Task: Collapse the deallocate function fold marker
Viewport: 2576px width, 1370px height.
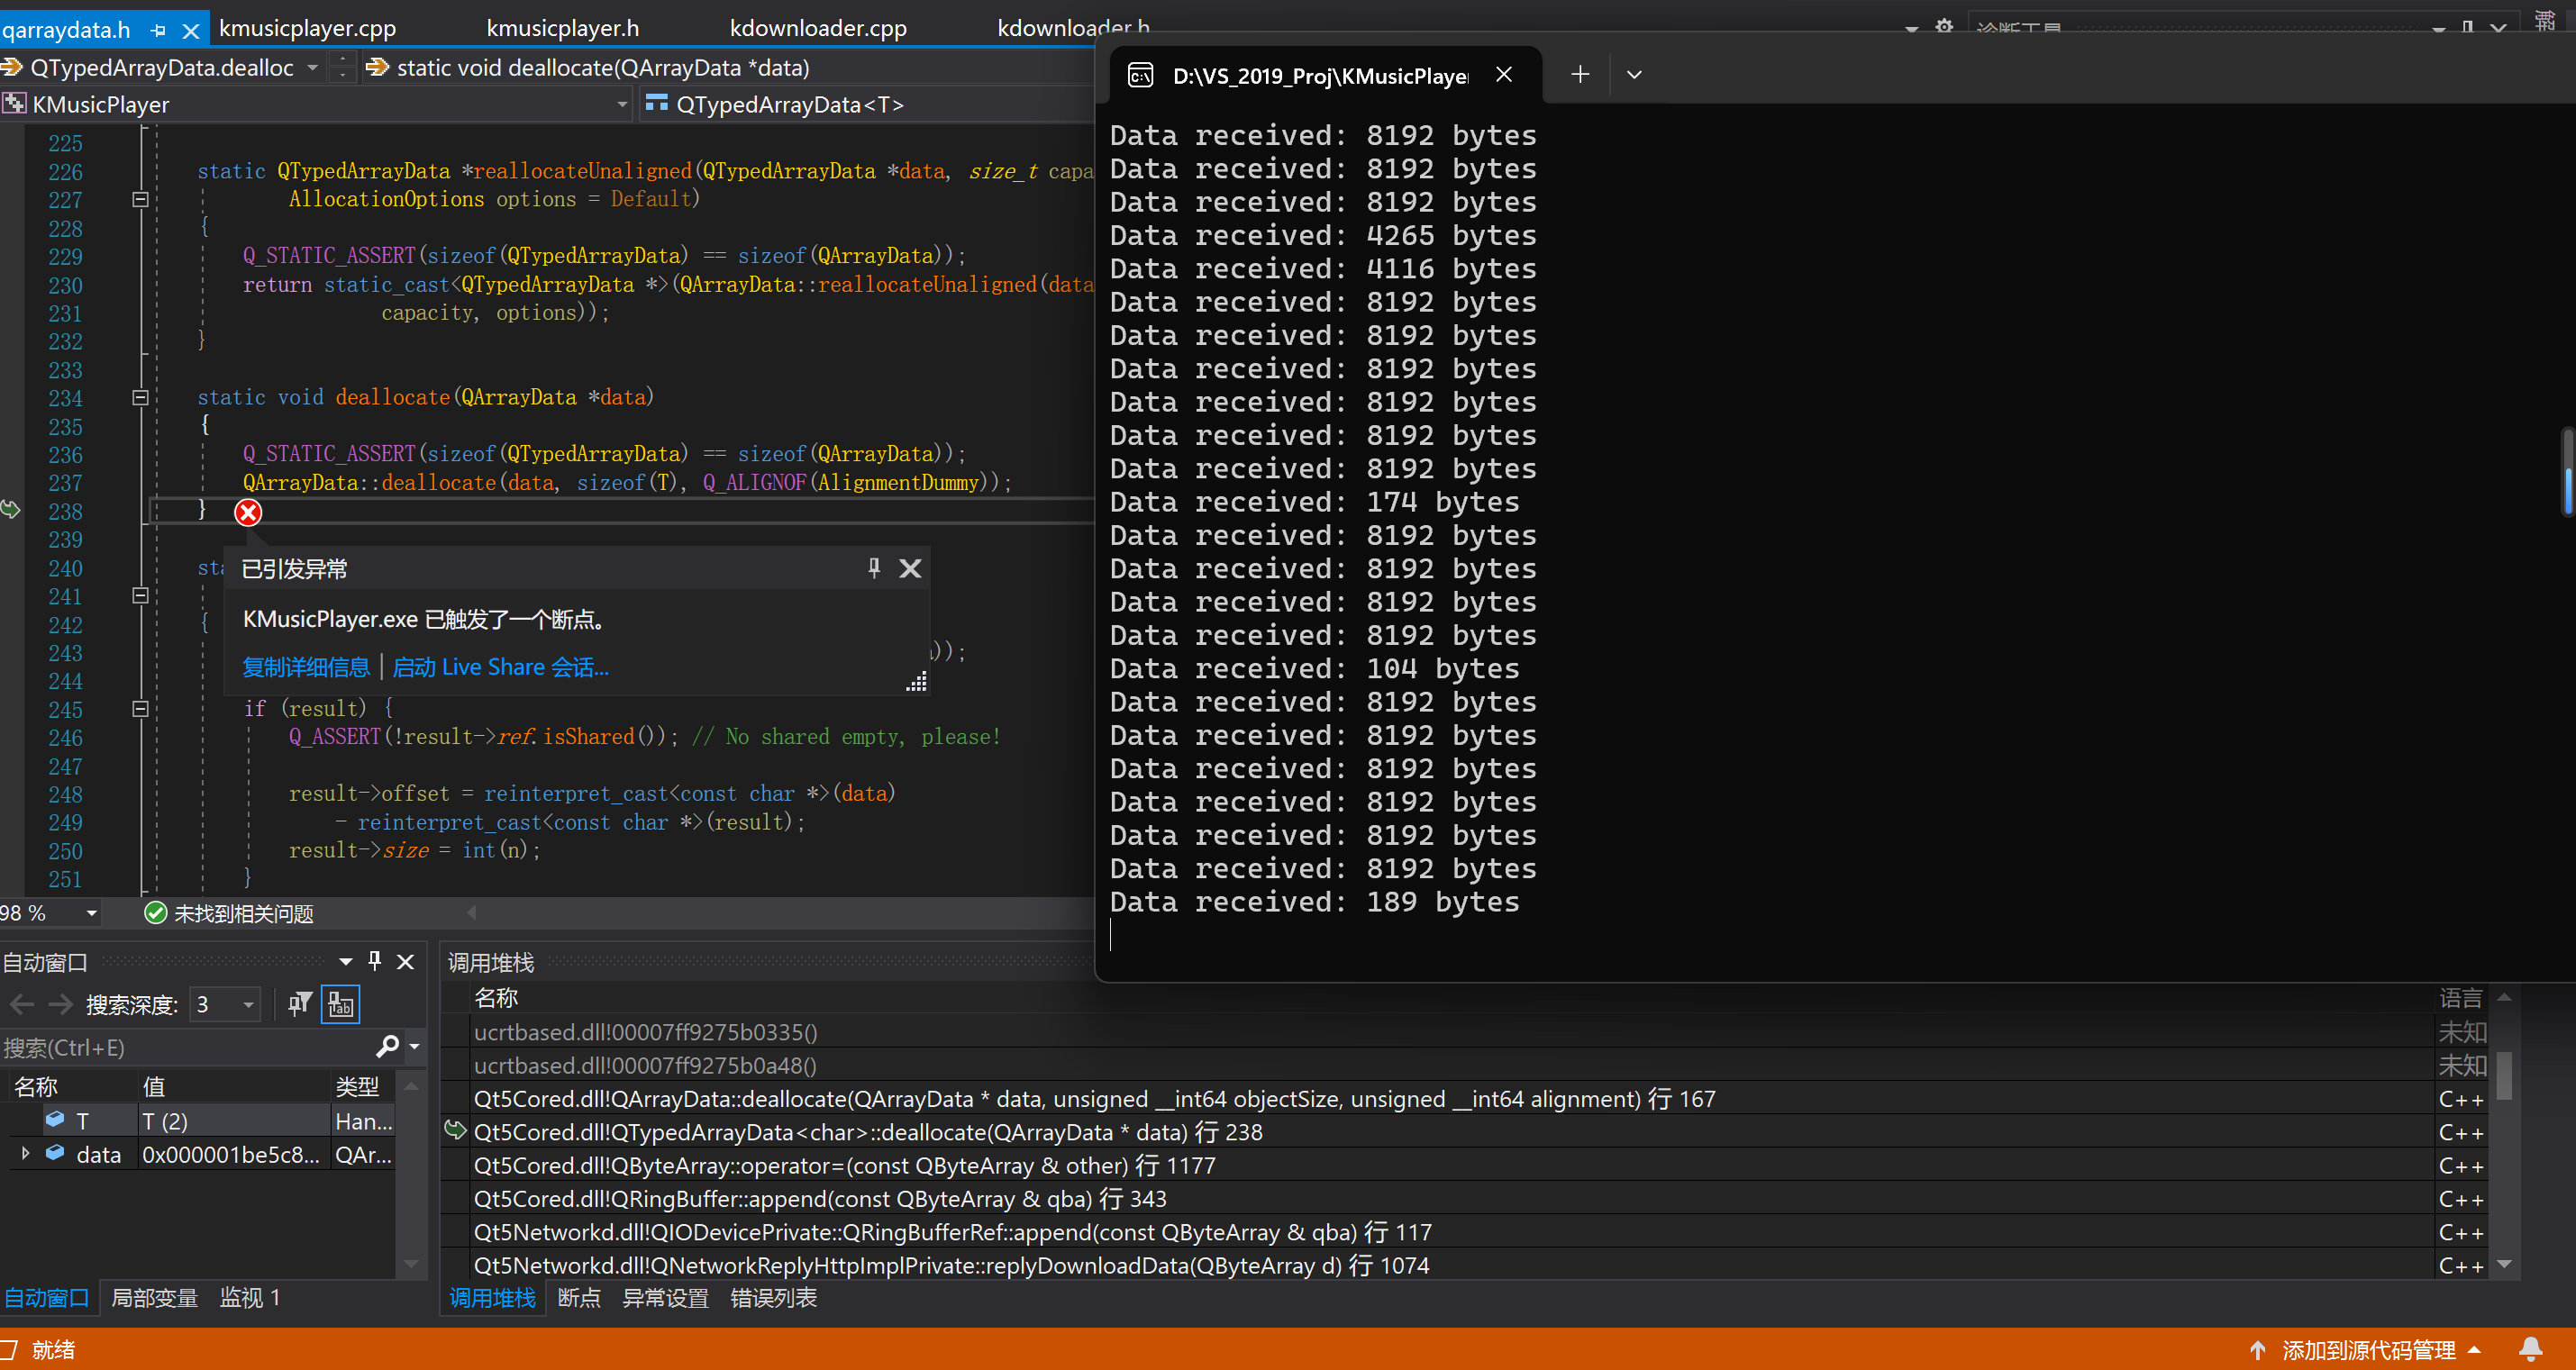Action: pos(141,397)
